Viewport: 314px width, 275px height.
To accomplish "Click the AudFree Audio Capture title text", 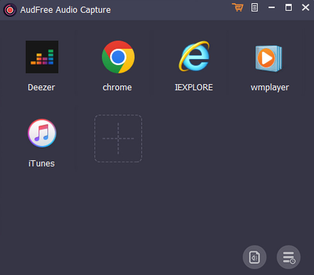I will coord(65,9).
